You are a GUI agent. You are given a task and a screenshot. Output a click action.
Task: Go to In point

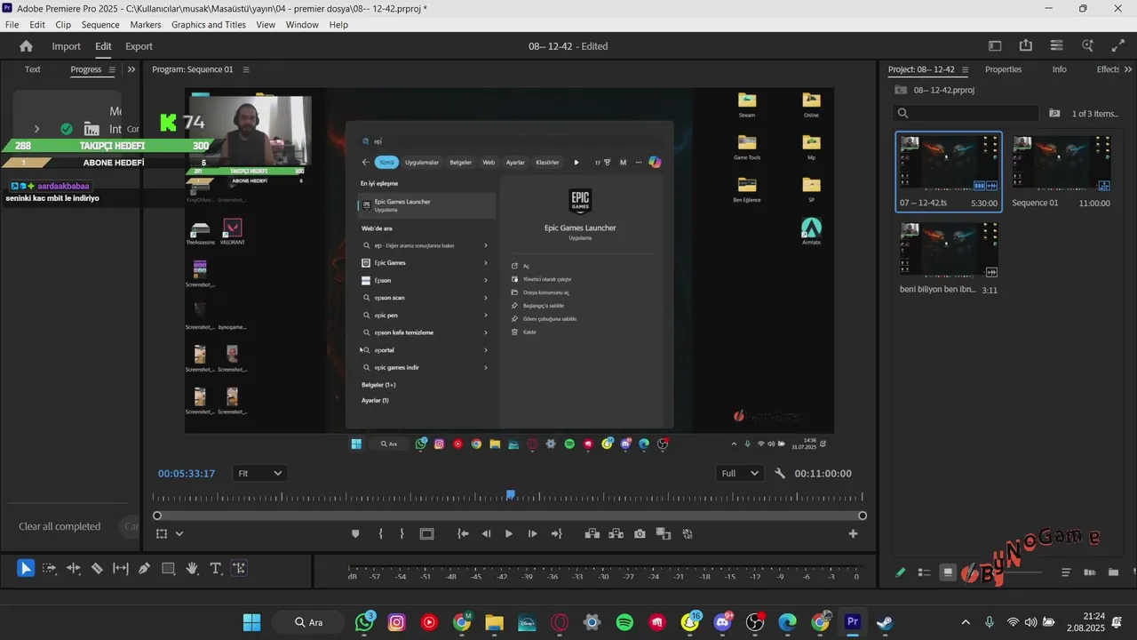(463, 533)
